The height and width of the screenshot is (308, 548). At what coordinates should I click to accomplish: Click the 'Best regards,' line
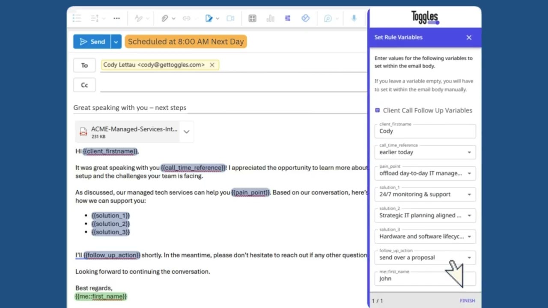click(x=94, y=288)
